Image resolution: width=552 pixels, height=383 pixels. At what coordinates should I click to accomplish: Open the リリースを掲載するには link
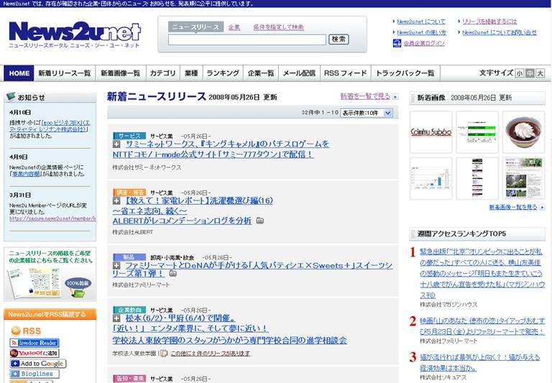pyautogui.click(x=489, y=22)
